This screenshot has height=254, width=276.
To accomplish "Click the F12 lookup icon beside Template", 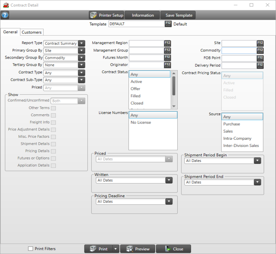I will [168, 24].
